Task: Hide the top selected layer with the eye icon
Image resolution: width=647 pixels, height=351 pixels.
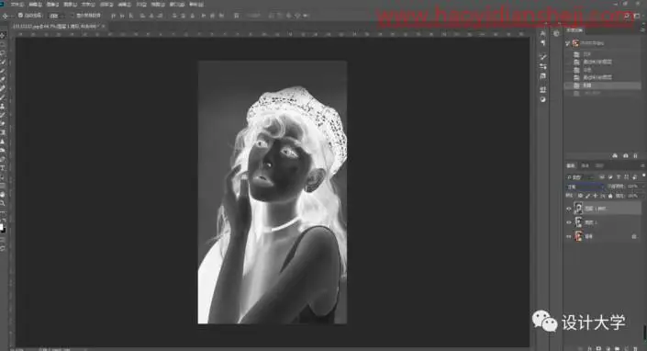Action: [569, 209]
